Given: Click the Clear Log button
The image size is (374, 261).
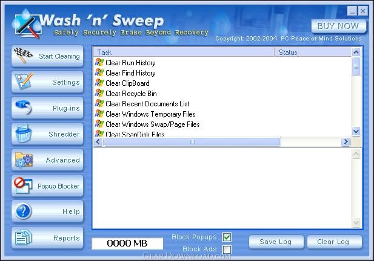Looking at the screenshot, I should [334, 242].
